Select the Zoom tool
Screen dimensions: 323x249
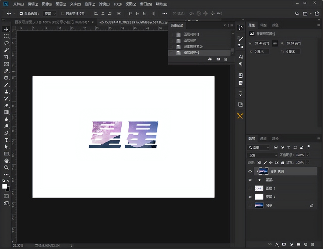(7, 168)
